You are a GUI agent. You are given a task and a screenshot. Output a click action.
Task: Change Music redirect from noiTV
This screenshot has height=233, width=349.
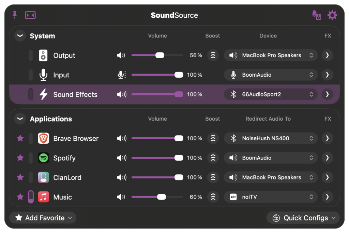click(271, 197)
